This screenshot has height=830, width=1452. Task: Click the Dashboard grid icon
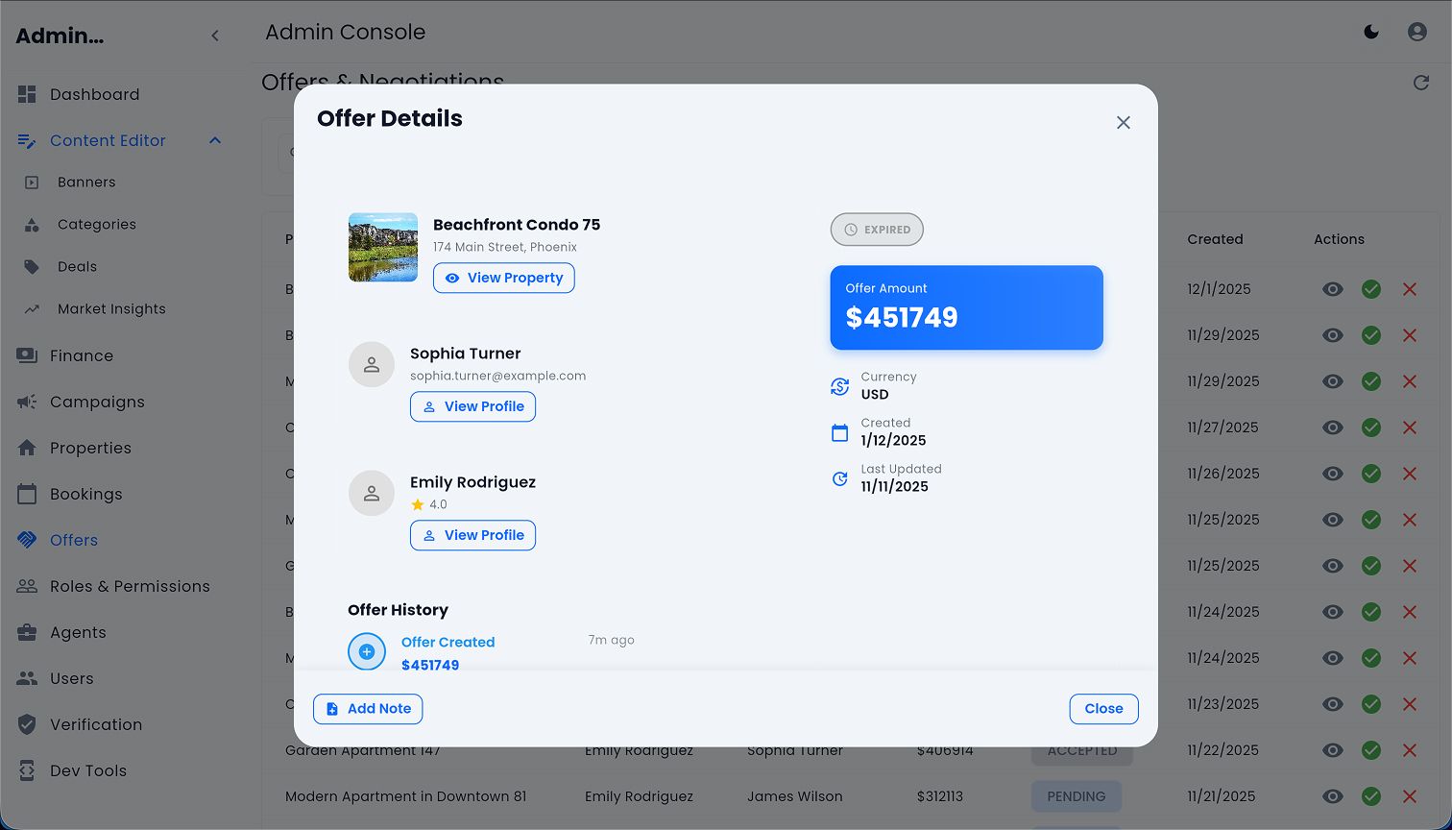[27, 94]
